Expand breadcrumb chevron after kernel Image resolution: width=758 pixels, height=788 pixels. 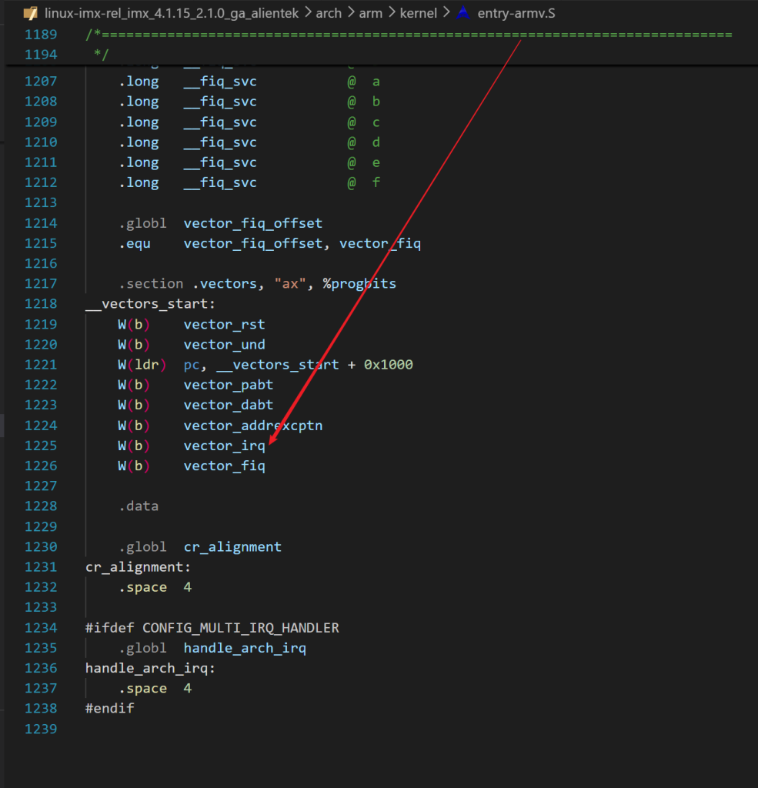pyautogui.click(x=446, y=13)
